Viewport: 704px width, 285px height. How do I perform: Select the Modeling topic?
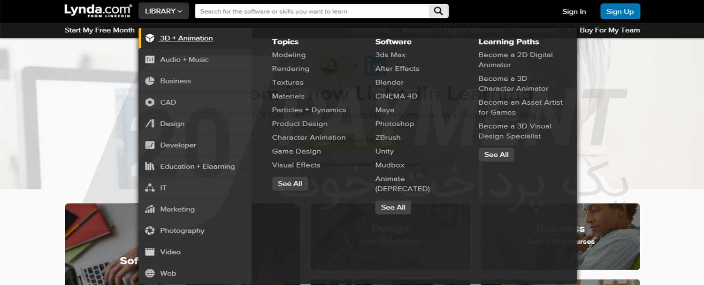pos(289,55)
